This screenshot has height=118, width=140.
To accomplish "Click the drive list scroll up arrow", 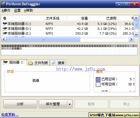I will tap(136, 18).
